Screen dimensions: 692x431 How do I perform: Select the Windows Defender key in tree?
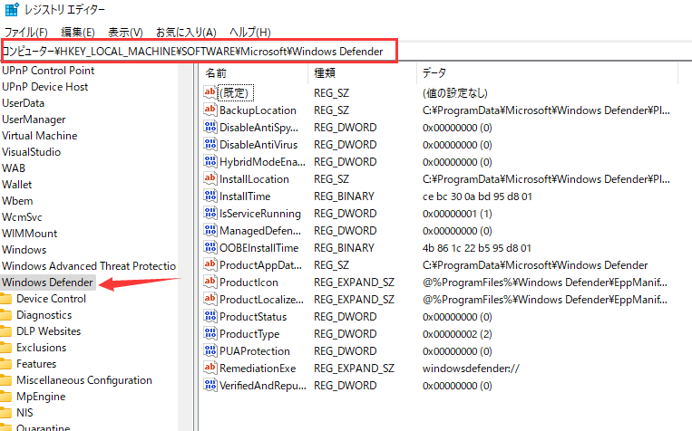[x=47, y=282]
